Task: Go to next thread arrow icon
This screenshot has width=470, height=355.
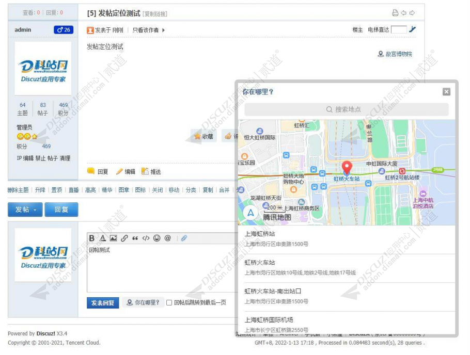Action: click(x=412, y=13)
